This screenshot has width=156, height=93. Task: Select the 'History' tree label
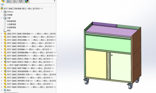pyautogui.click(x=10, y=12)
